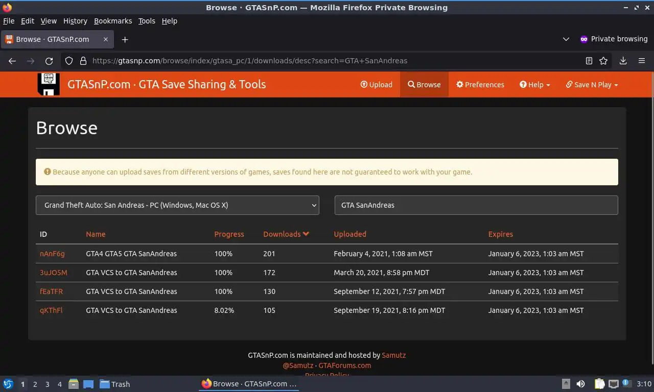Close the Browse · GTASnP.com tab

(x=106, y=39)
